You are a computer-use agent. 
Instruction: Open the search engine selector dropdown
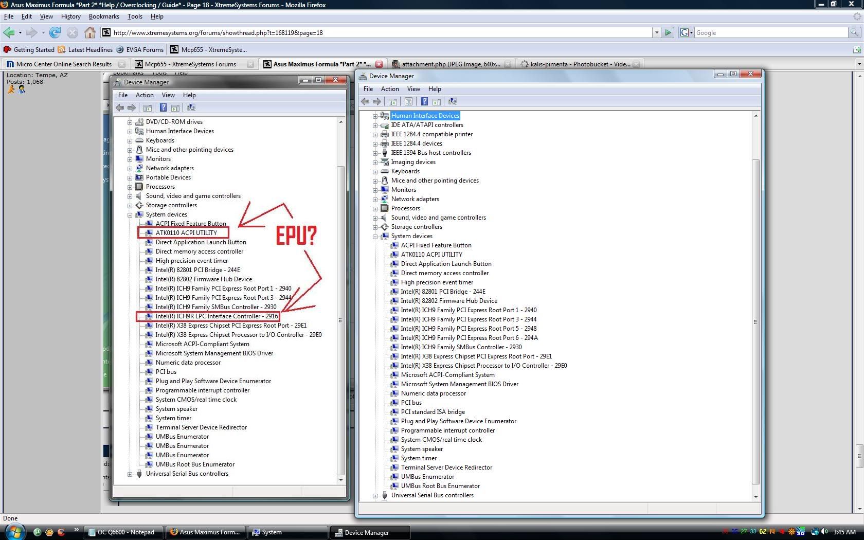[x=687, y=32]
